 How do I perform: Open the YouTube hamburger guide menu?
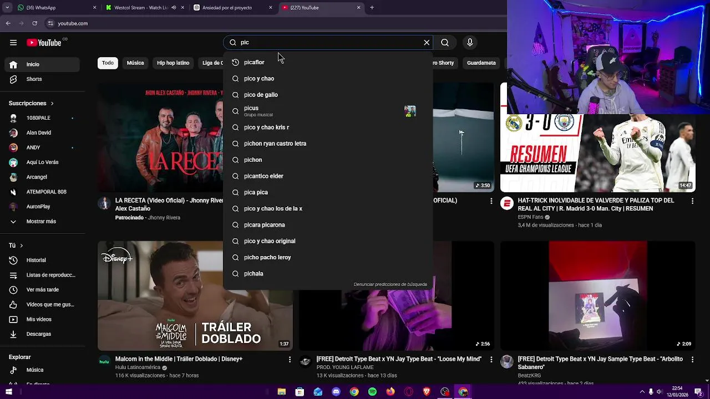click(13, 43)
